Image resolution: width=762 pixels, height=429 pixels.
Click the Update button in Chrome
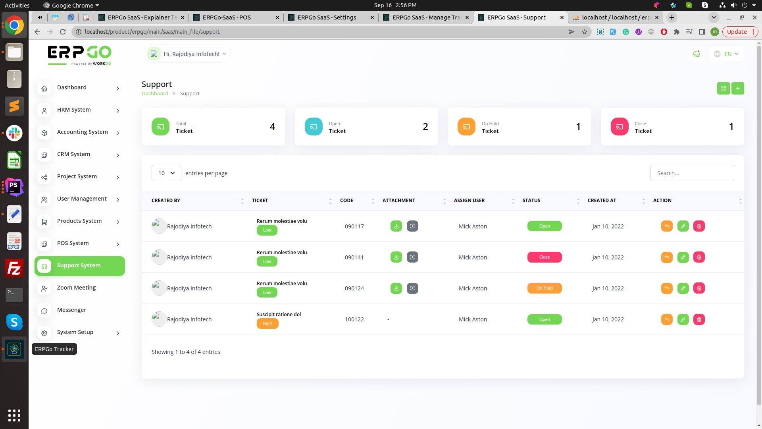click(737, 32)
